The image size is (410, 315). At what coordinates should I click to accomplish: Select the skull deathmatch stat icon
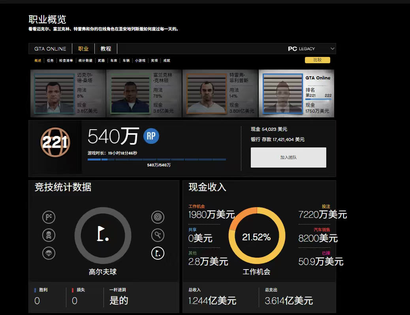point(49,236)
